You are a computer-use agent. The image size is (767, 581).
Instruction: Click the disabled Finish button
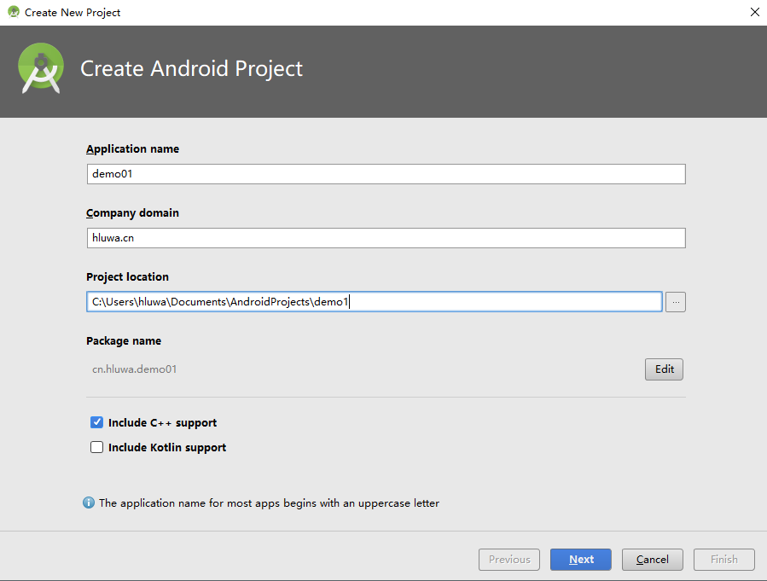pos(723,560)
